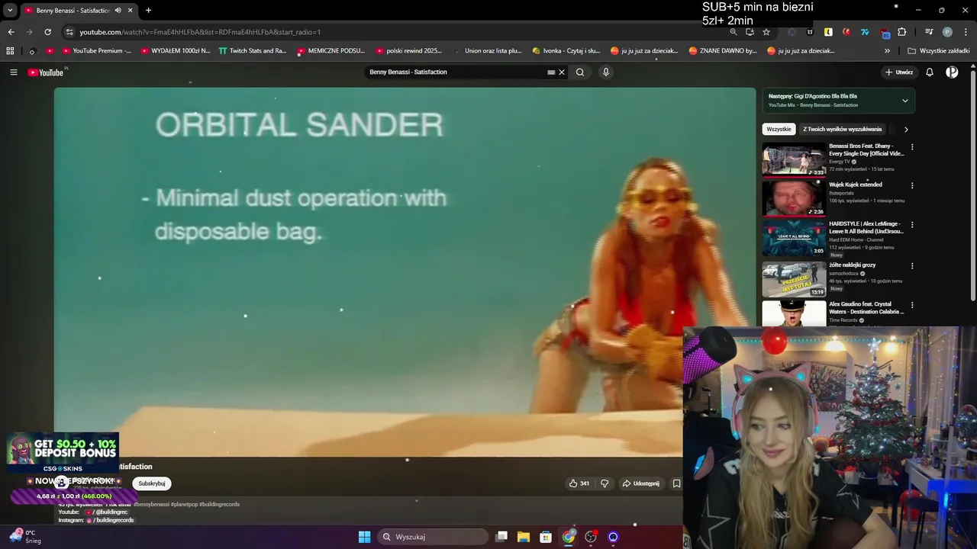This screenshot has height=549, width=977.
Task: Go back with the browser back arrow
Action: coord(11,32)
